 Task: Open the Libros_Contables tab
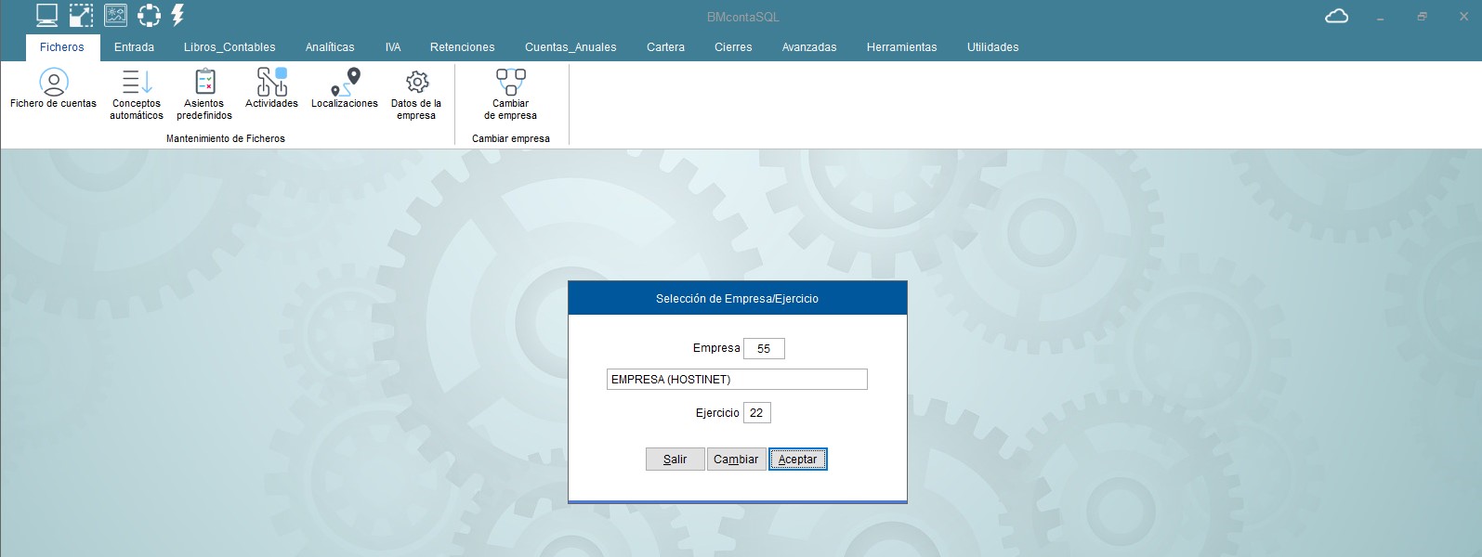tap(230, 47)
